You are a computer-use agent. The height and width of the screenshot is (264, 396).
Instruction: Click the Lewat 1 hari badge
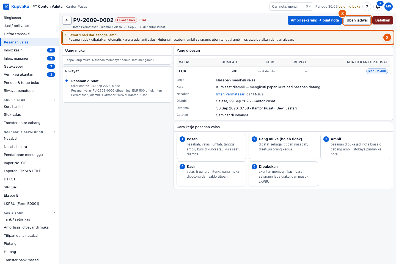click(x=126, y=20)
